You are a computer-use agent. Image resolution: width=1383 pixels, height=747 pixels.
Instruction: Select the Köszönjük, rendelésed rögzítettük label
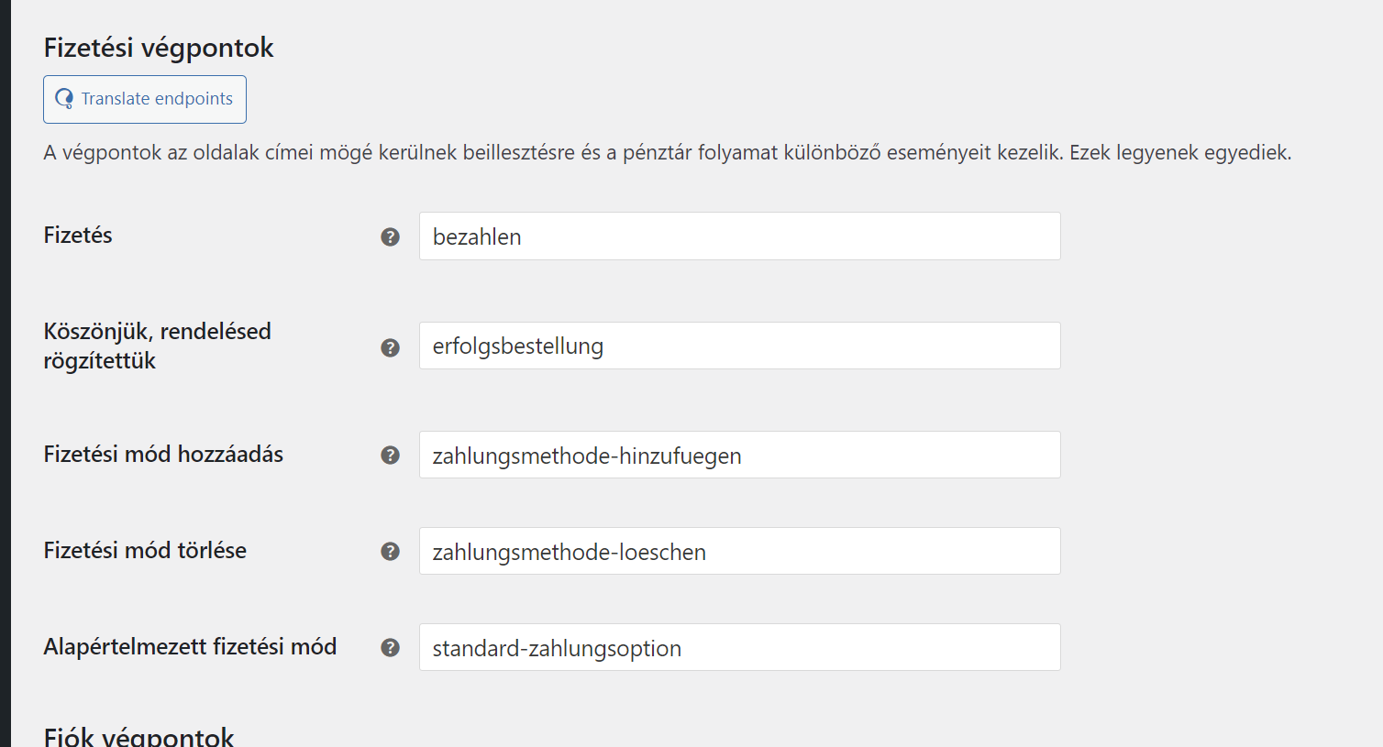tap(158, 346)
